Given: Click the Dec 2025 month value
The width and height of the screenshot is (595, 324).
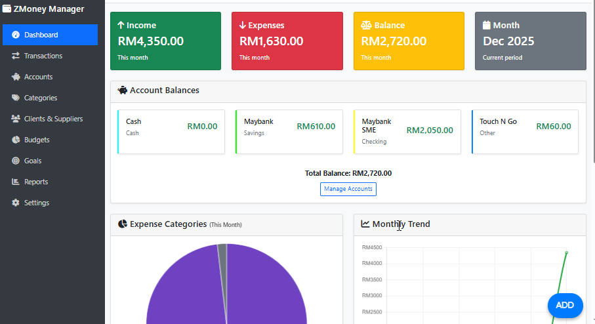Looking at the screenshot, I should [508, 41].
